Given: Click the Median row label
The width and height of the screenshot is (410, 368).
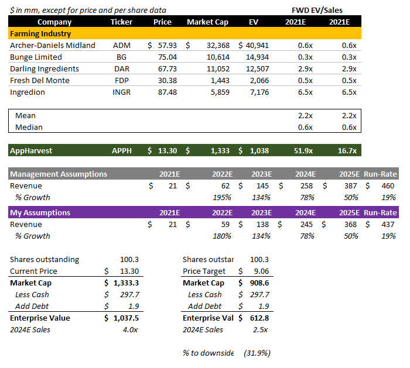Looking at the screenshot, I should pyautogui.click(x=29, y=128).
